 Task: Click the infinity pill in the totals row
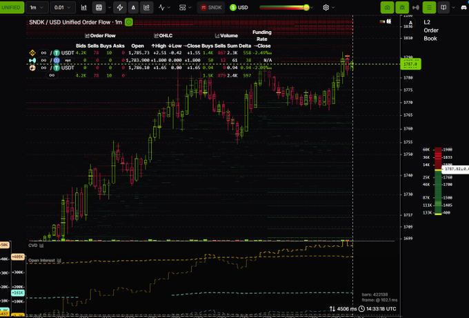click(x=52, y=75)
